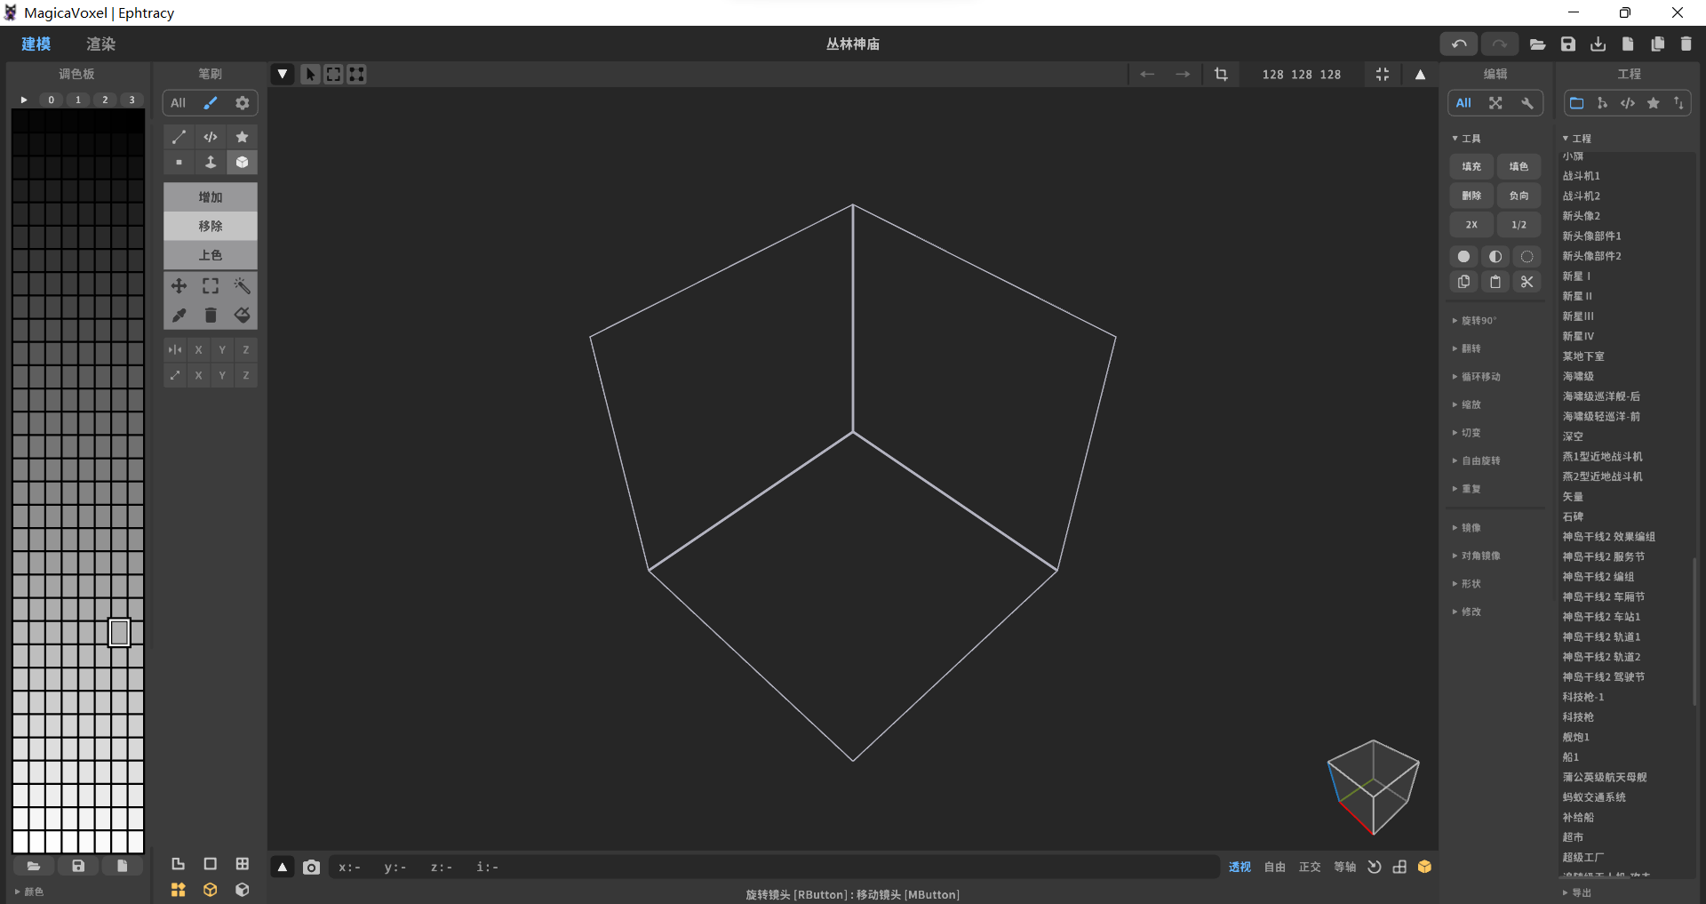Select the line brush mode
Screen dimensions: 1706x904
[x=179, y=137]
